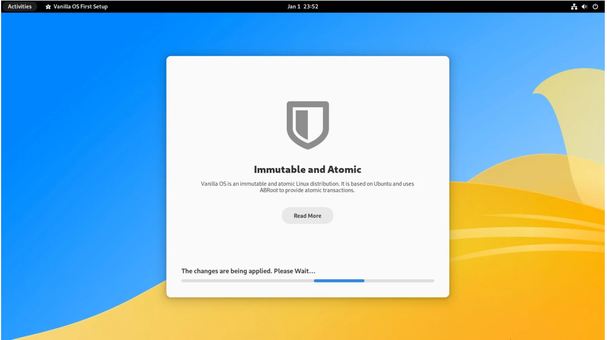Viewport: 607px width, 340px height.
Task: Open the Jan 1 23:52 clock menu
Action: pyautogui.click(x=303, y=7)
